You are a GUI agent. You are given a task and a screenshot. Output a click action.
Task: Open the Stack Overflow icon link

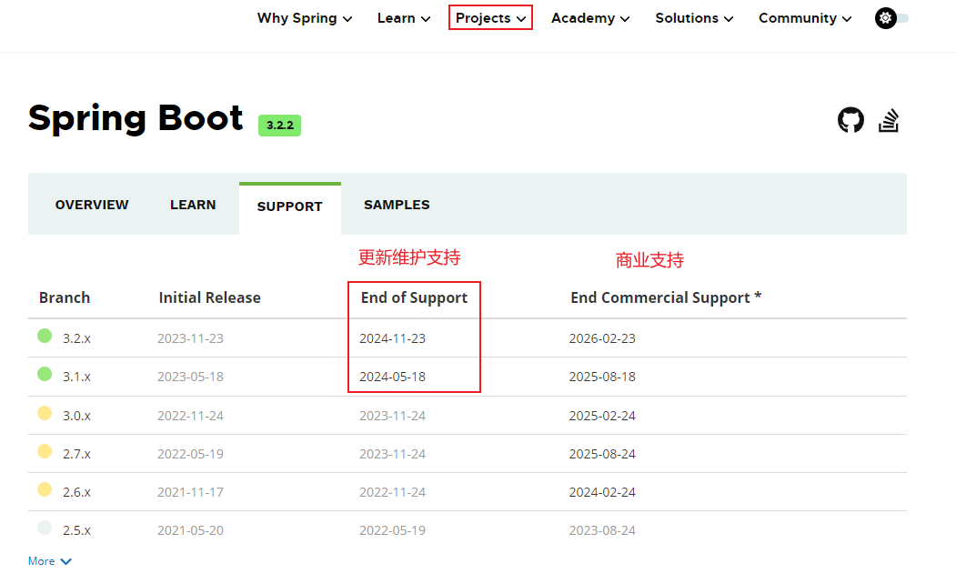pyautogui.click(x=889, y=120)
